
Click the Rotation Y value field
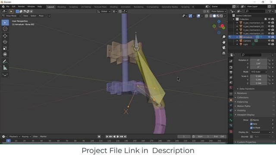[259, 64]
